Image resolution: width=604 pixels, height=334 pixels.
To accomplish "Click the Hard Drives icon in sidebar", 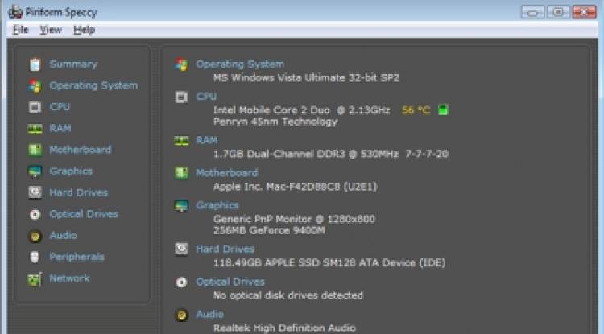I will point(35,192).
